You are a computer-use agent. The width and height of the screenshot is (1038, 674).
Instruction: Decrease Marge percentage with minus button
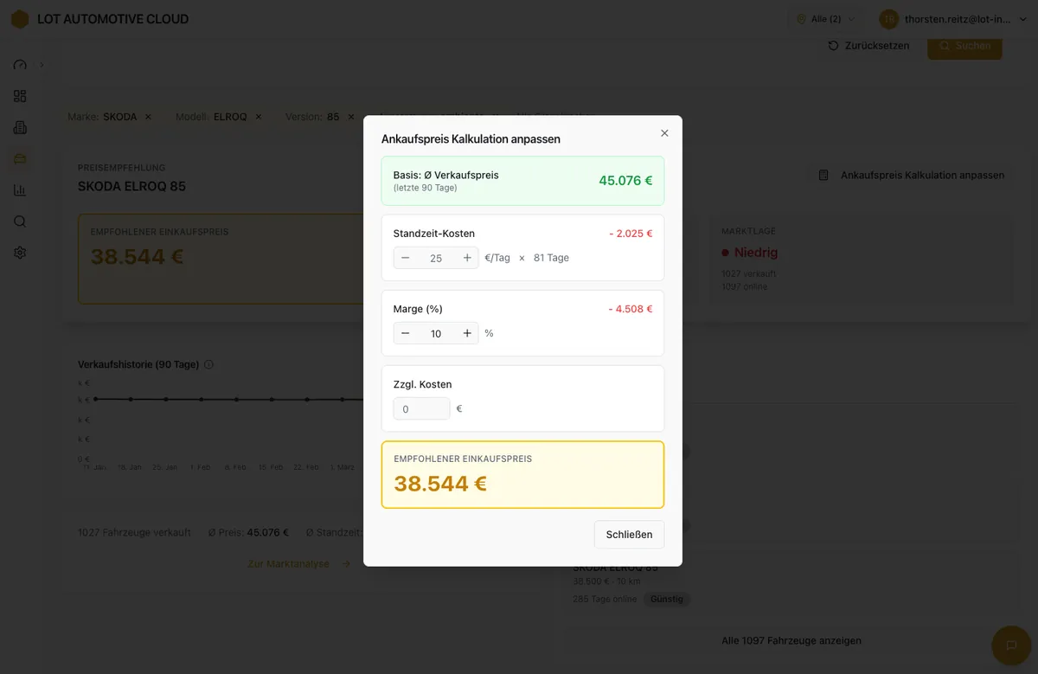coord(406,333)
